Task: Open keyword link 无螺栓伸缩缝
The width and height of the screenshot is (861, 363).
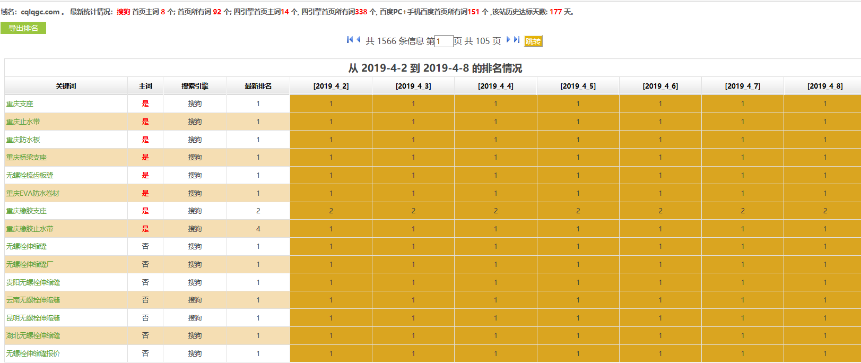Action: coord(27,247)
